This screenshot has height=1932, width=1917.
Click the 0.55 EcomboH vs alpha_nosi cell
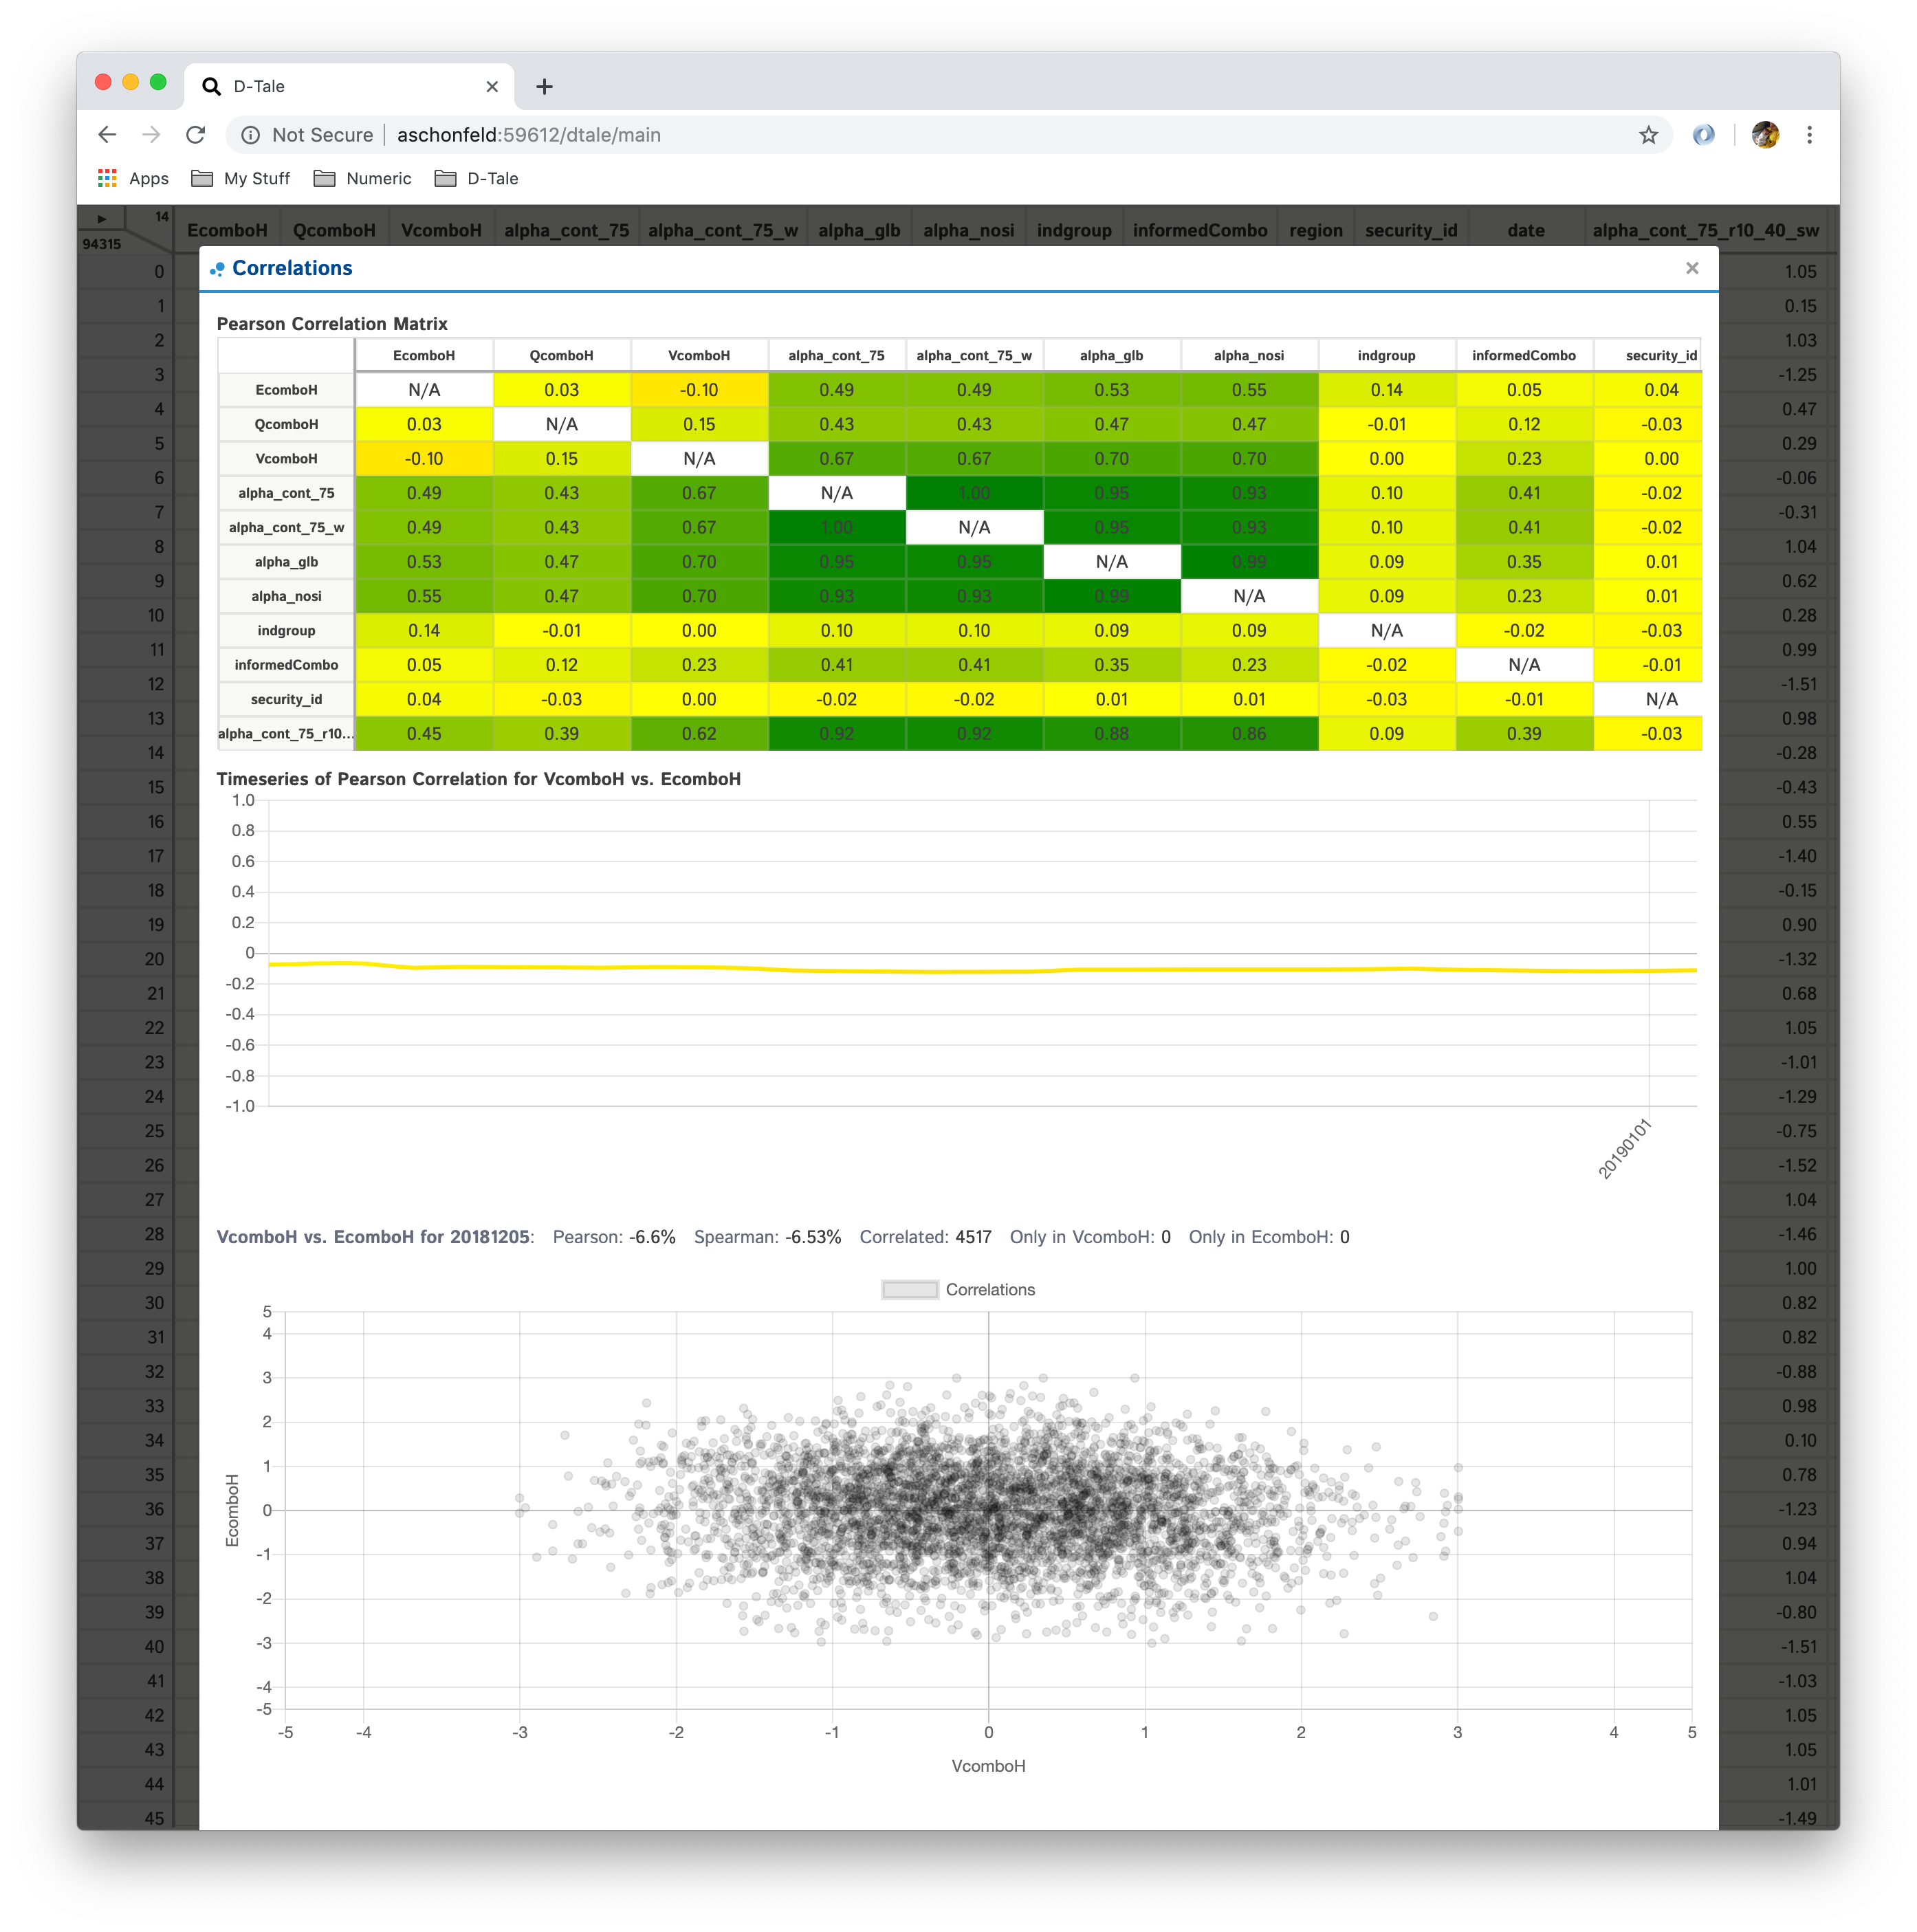pyautogui.click(x=1249, y=390)
